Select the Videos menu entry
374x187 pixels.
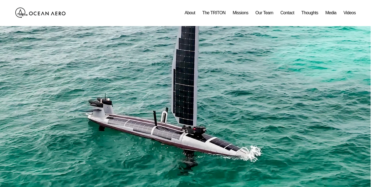tap(350, 13)
